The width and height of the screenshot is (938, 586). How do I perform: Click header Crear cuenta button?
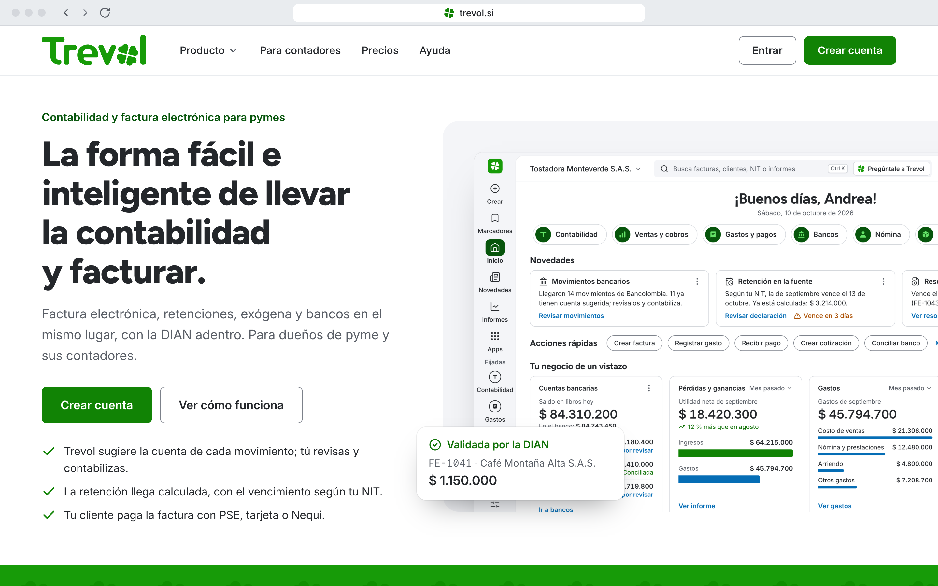(x=850, y=50)
